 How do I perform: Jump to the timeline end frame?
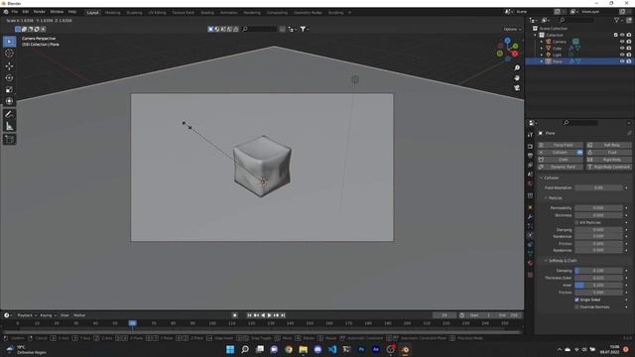(283, 315)
